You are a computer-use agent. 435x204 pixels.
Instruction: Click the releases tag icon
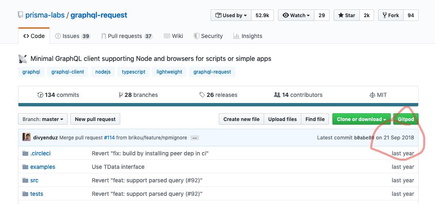click(202, 95)
